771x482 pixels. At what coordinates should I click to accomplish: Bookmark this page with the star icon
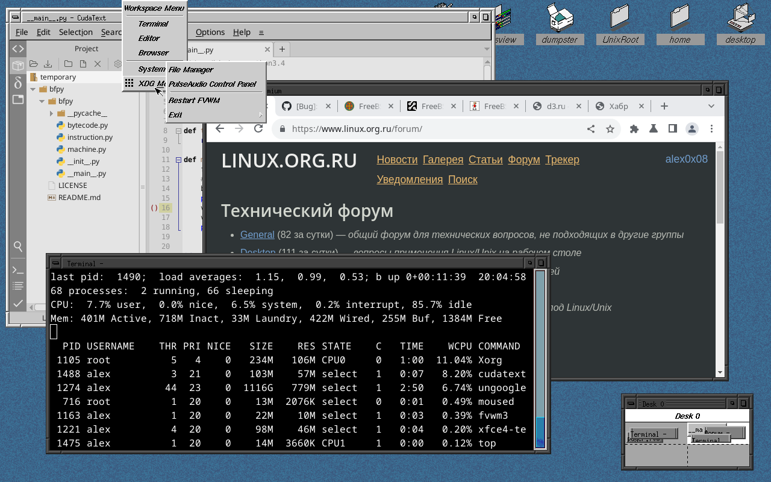[x=610, y=129]
